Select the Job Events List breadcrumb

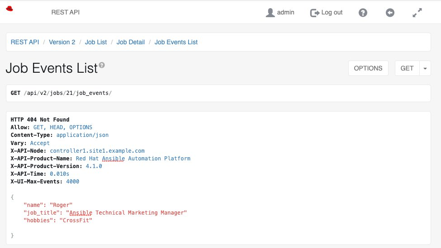[x=176, y=42]
